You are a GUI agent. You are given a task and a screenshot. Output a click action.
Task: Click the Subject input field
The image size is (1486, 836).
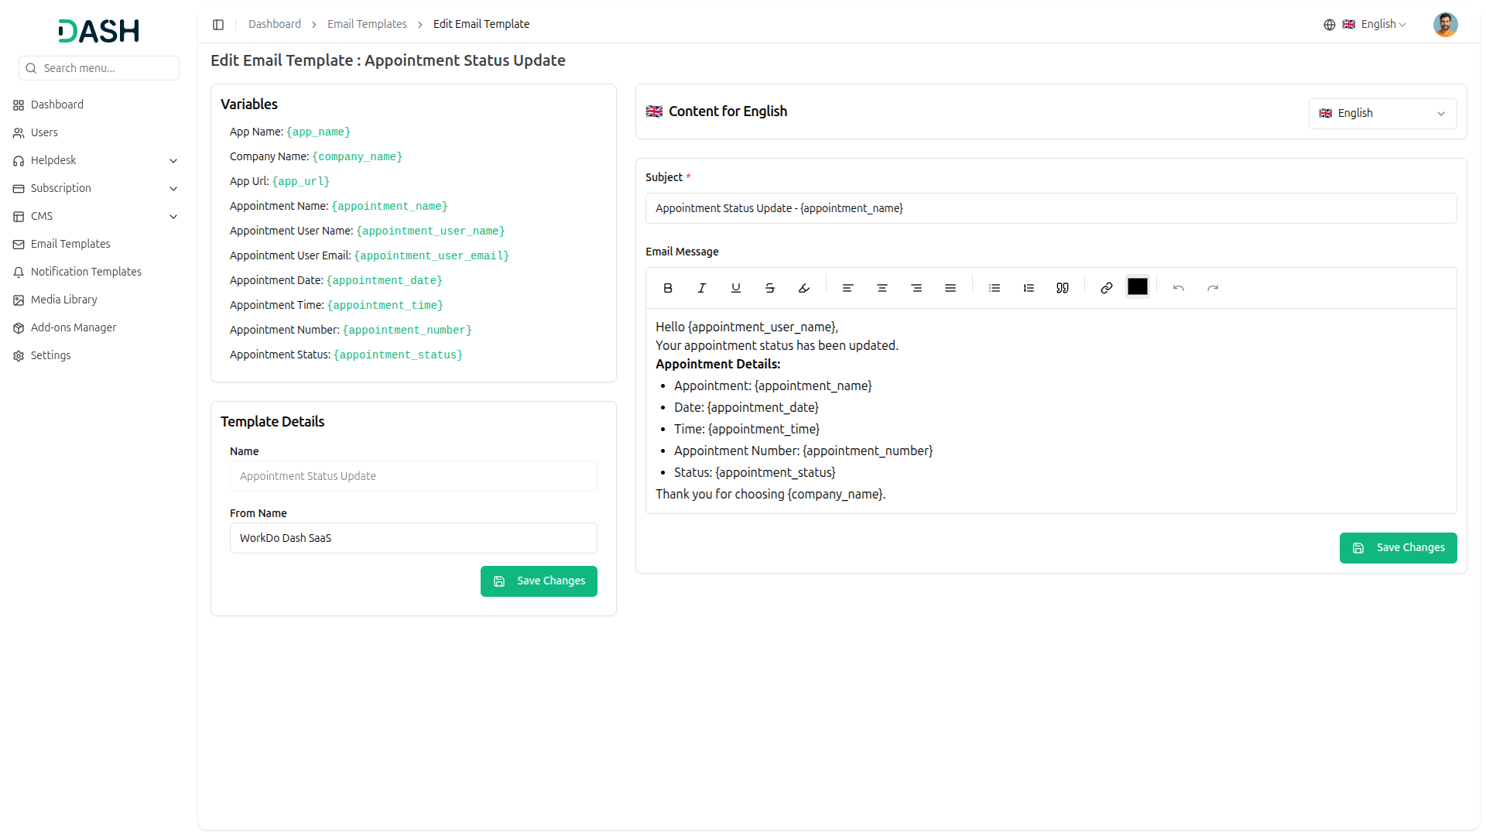coord(1051,208)
